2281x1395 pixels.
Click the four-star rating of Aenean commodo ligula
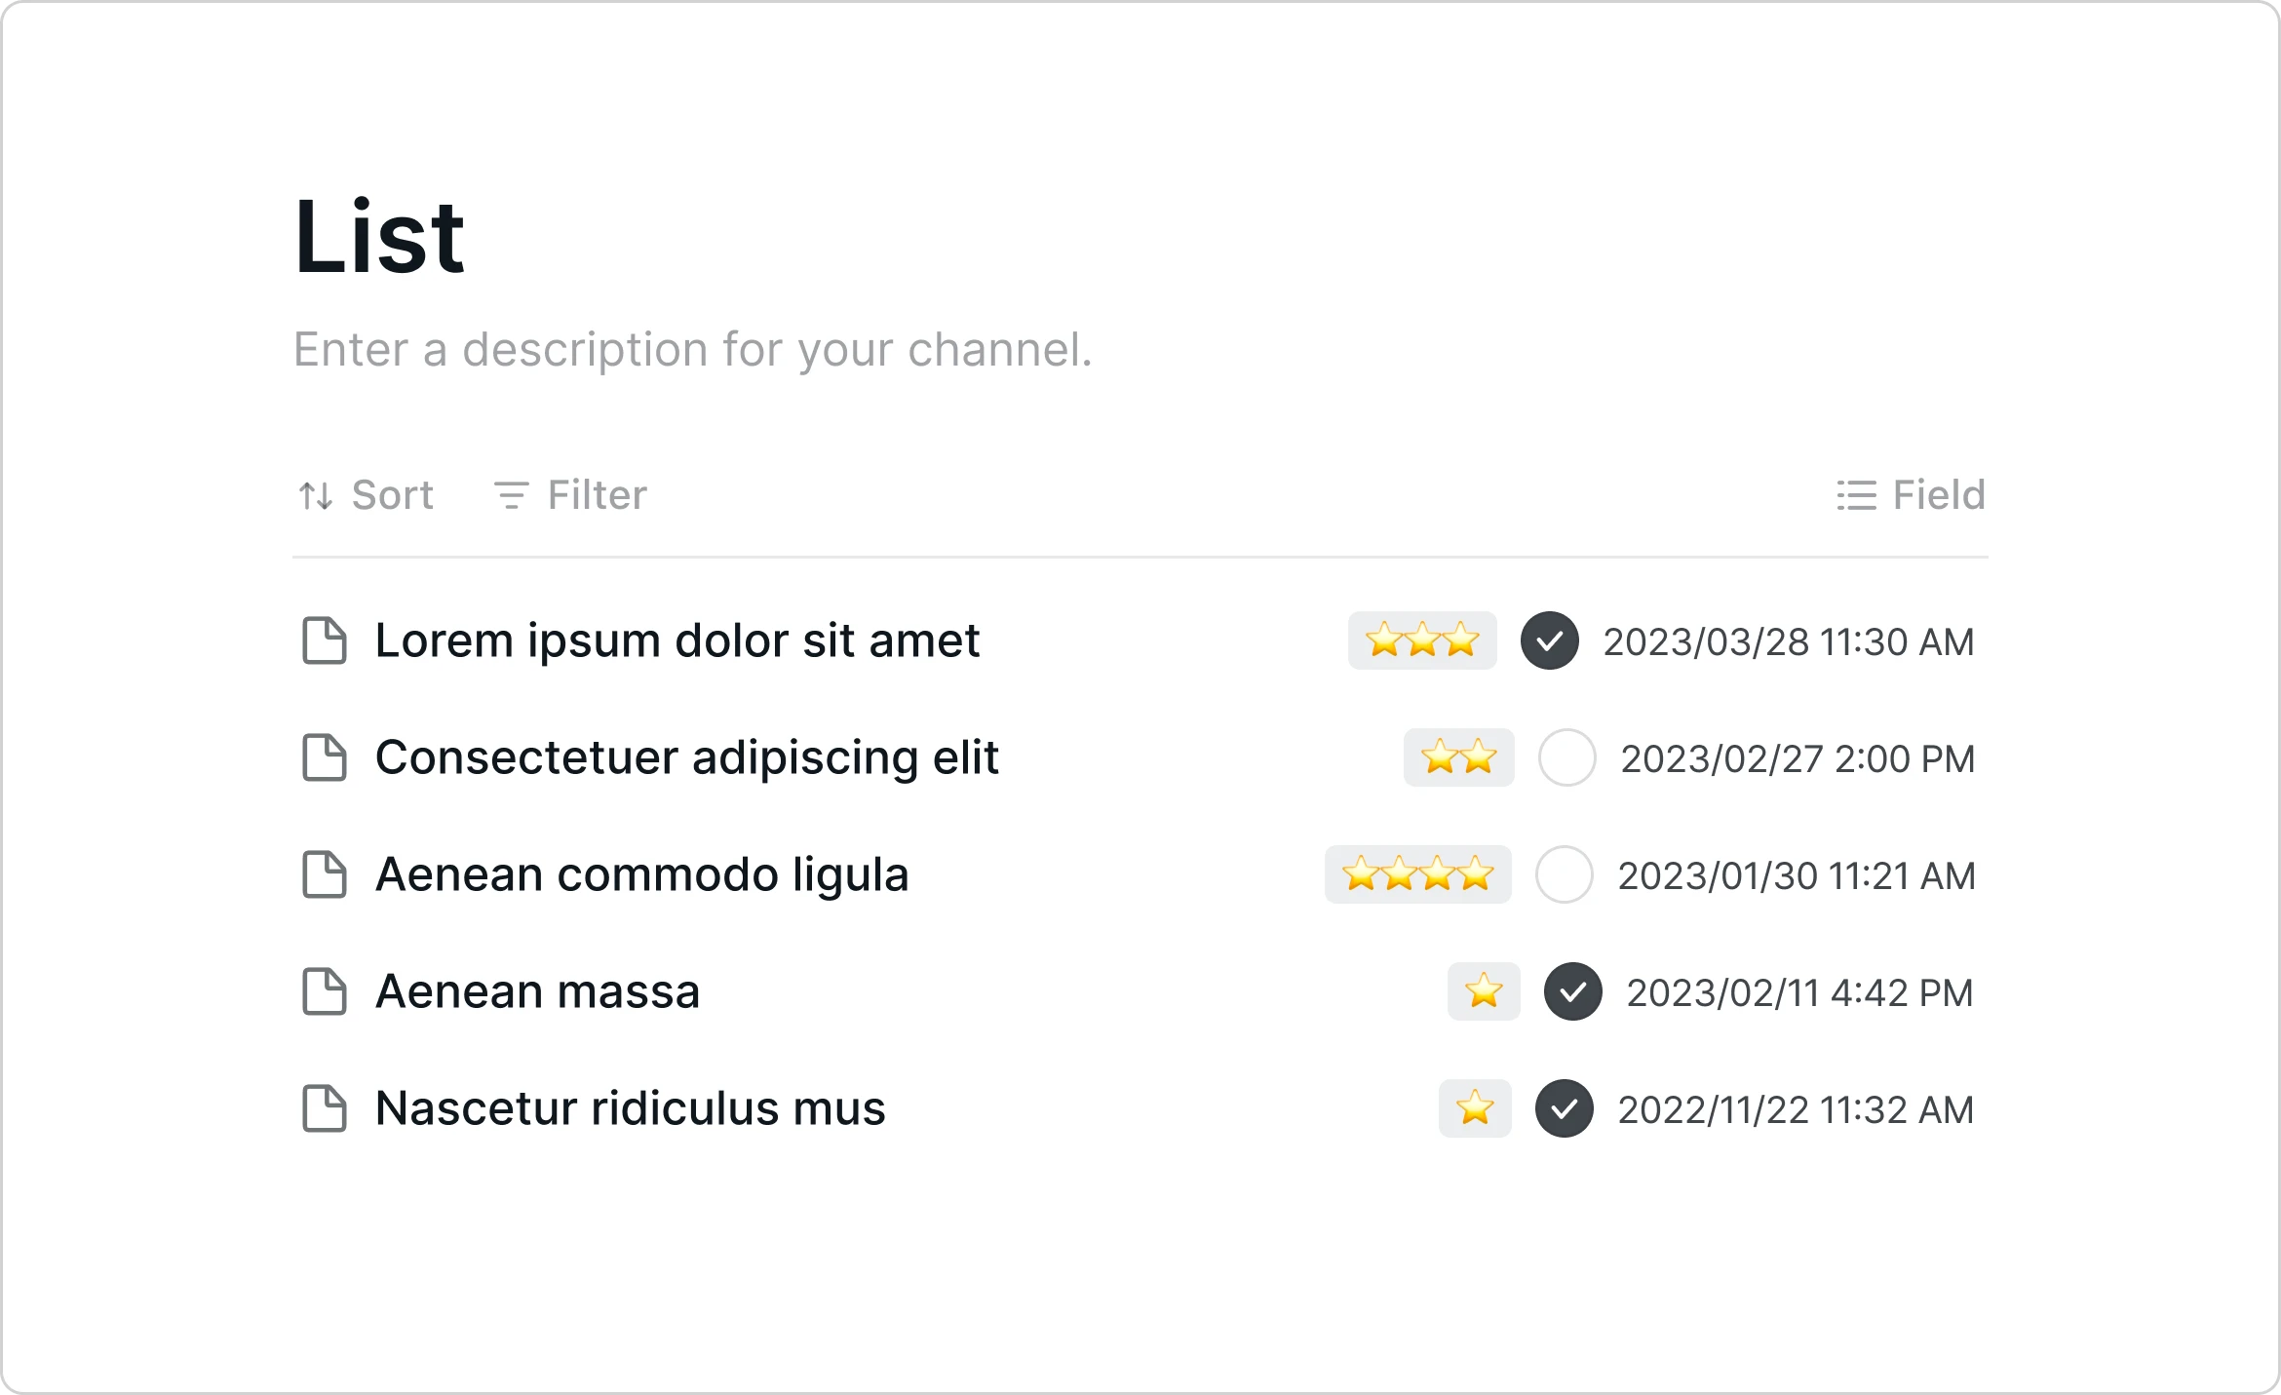coord(1418,874)
